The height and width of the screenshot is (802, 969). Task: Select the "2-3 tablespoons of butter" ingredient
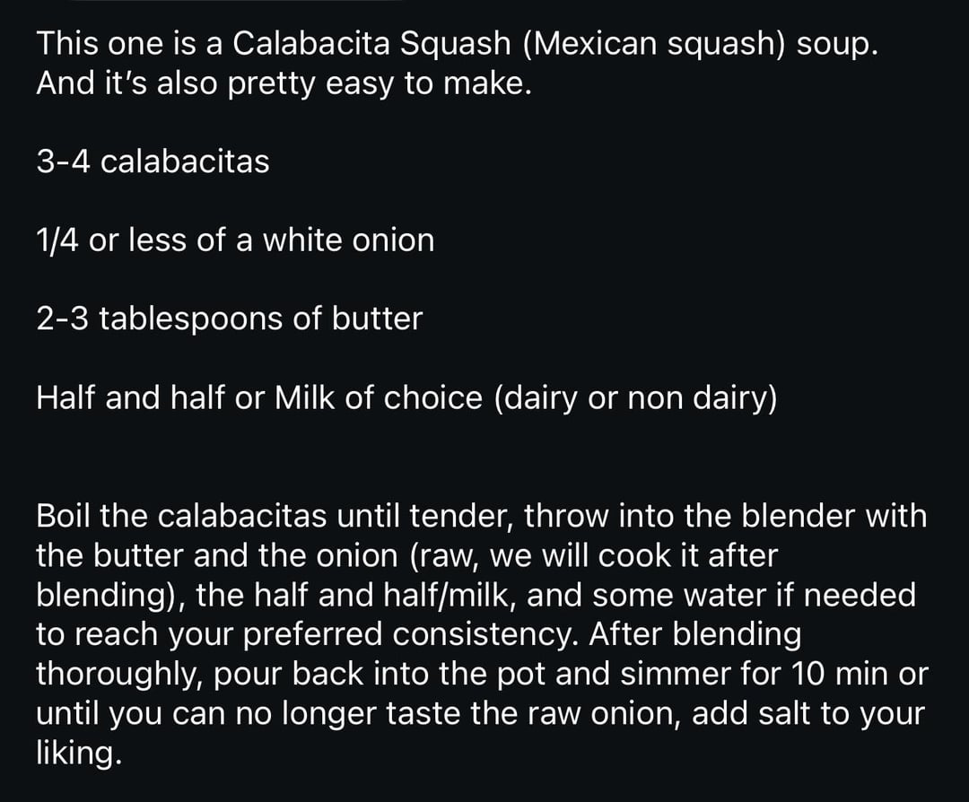(x=229, y=318)
